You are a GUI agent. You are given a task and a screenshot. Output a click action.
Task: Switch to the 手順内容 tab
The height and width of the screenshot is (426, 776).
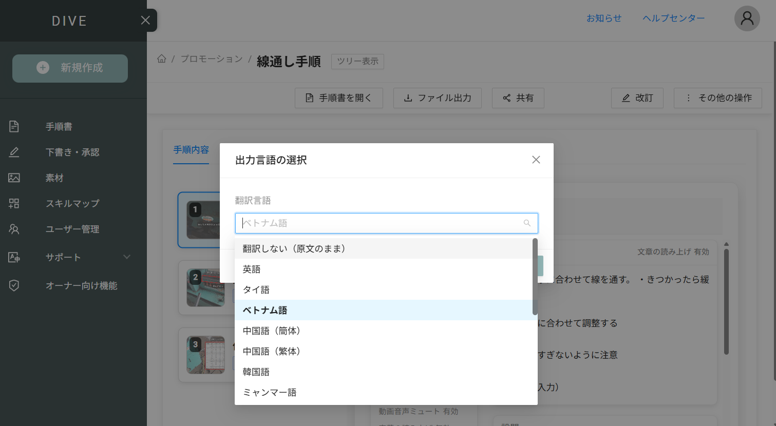[191, 150]
